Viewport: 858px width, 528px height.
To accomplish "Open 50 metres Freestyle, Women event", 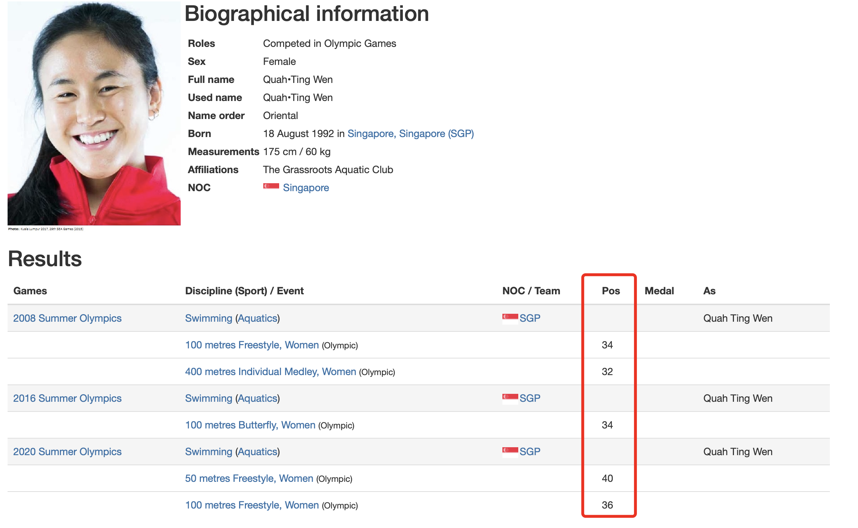I will point(249,479).
